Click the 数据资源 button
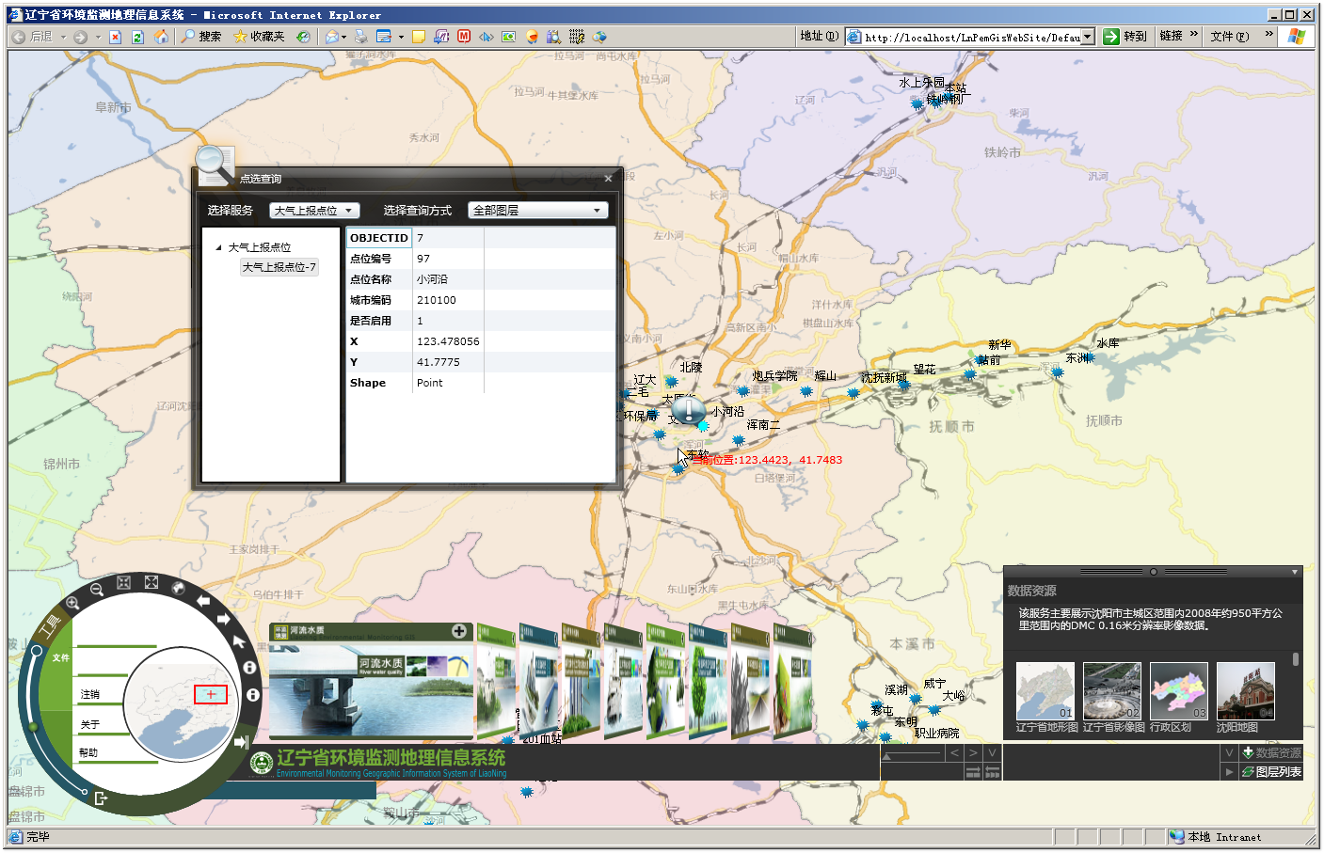The width and height of the screenshot is (1324, 853). pyautogui.click(x=1271, y=753)
